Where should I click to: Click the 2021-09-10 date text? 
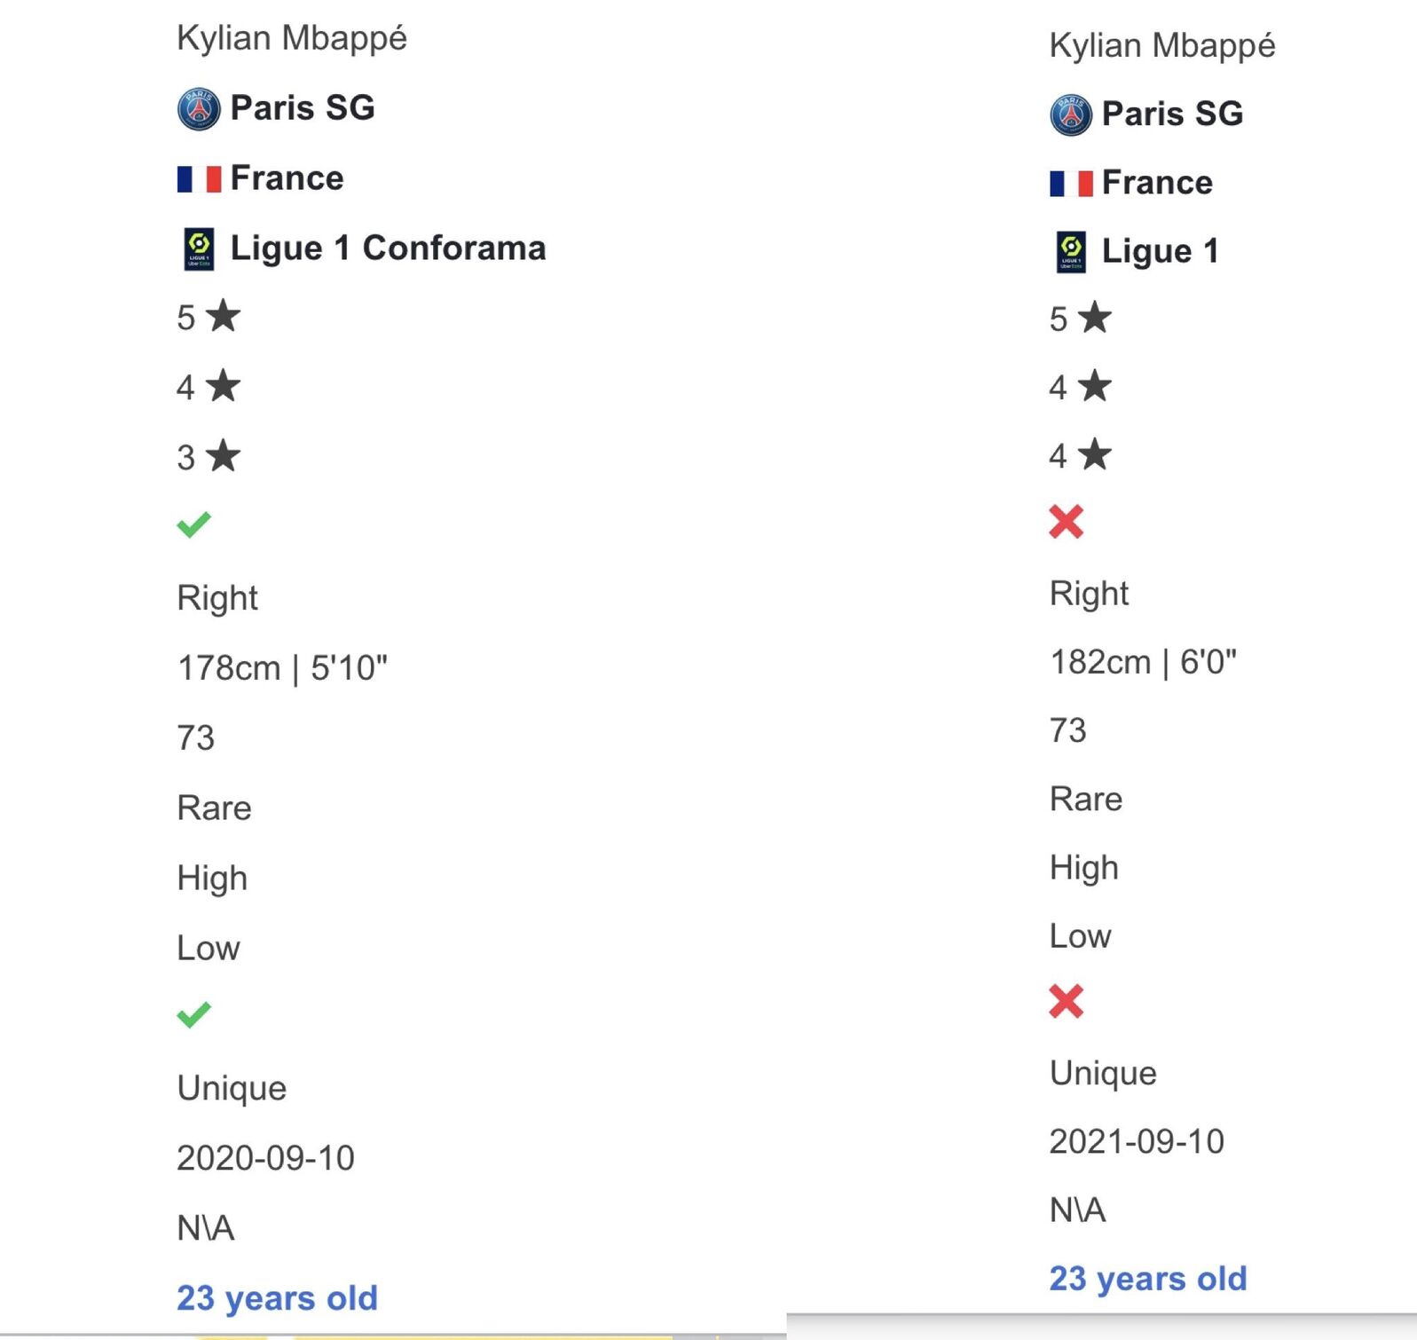point(1137,1142)
